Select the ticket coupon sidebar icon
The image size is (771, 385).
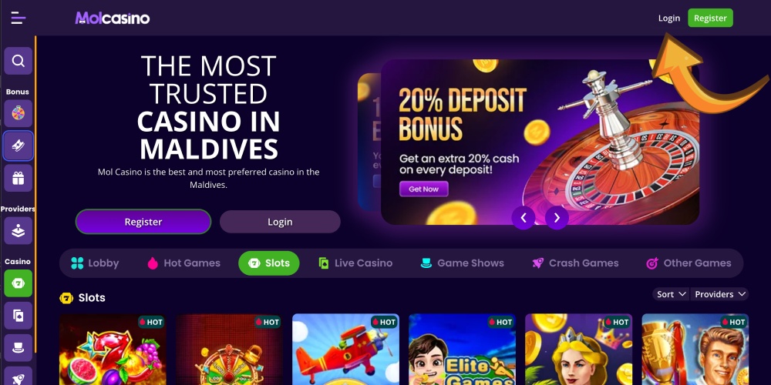pos(19,146)
